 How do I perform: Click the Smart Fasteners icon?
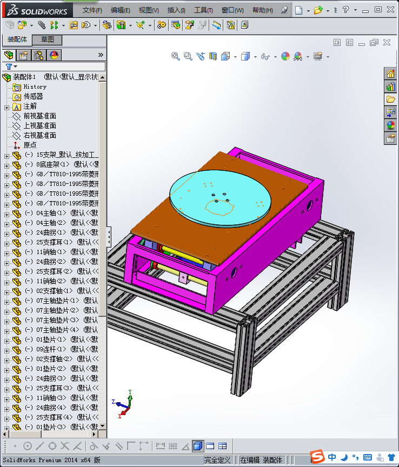click(x=74, y=25)
